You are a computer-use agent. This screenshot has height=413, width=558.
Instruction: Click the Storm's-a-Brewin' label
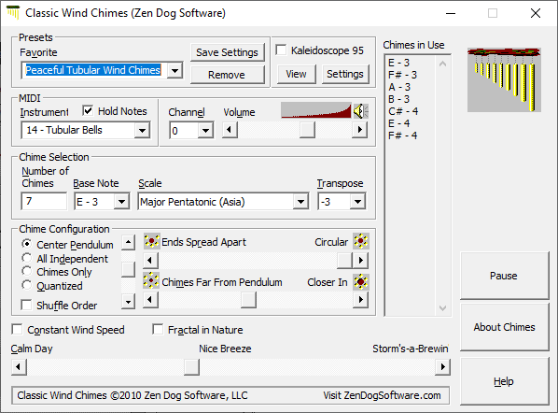(411, 349)
